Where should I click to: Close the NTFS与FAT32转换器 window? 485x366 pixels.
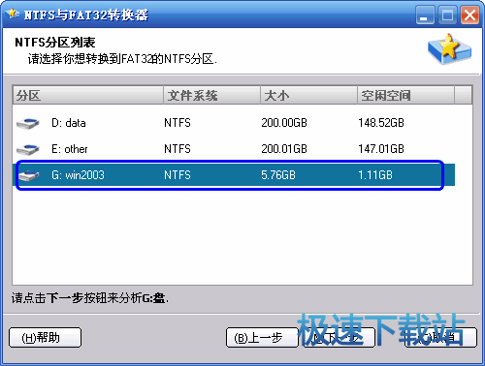tap(469, 15)
